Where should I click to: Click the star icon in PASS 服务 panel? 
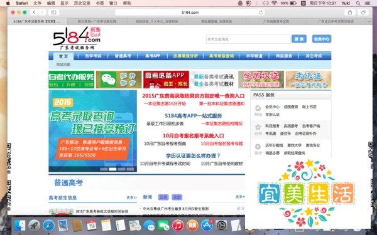[x=258, y=127]
